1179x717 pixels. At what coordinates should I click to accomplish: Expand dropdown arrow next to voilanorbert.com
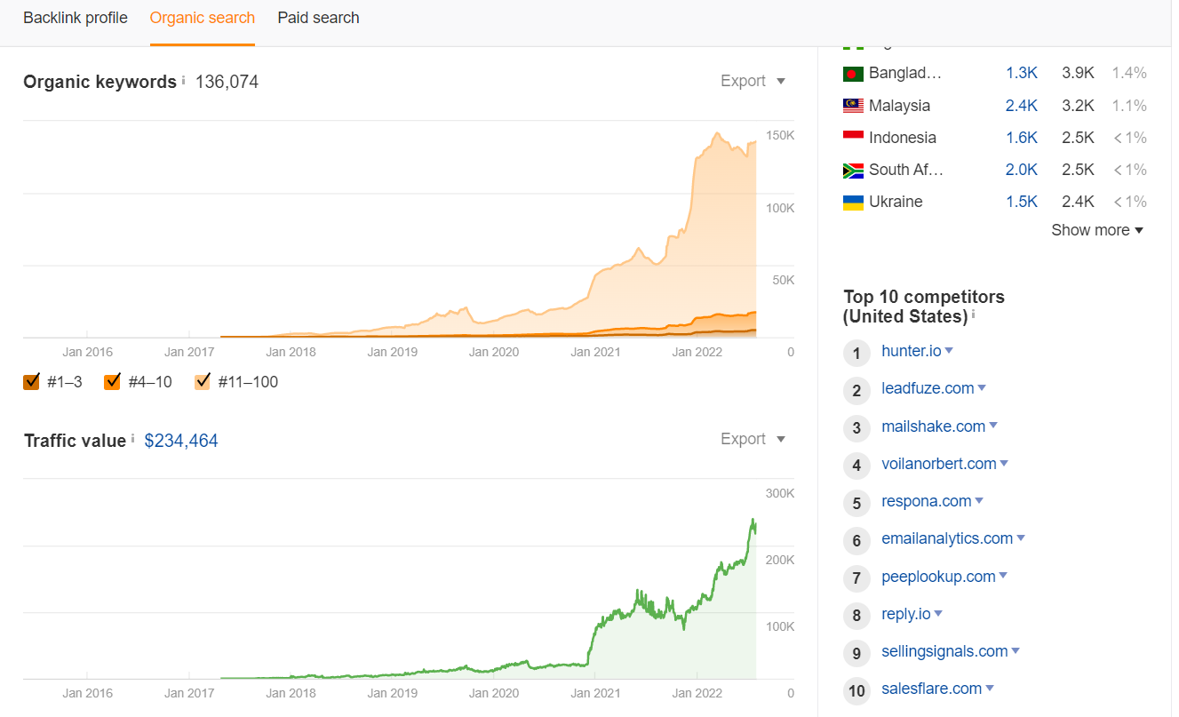click(1004, 464)
